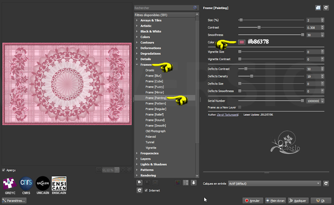334x205 pixels.
Task: Toggle the Aperçu preview checkbox
Action: click(4, 170)
